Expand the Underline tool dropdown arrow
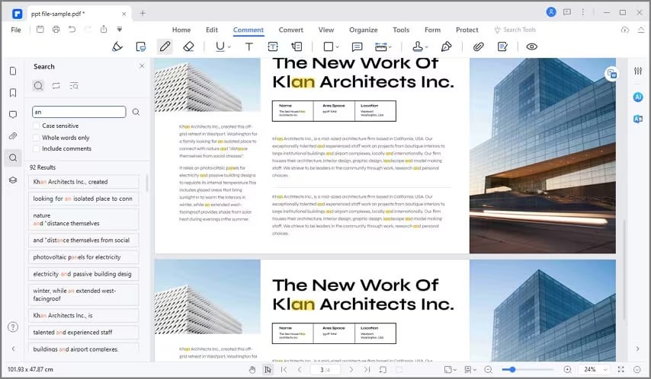The height and width of the screenshot is (379, 651). [229, 47]
